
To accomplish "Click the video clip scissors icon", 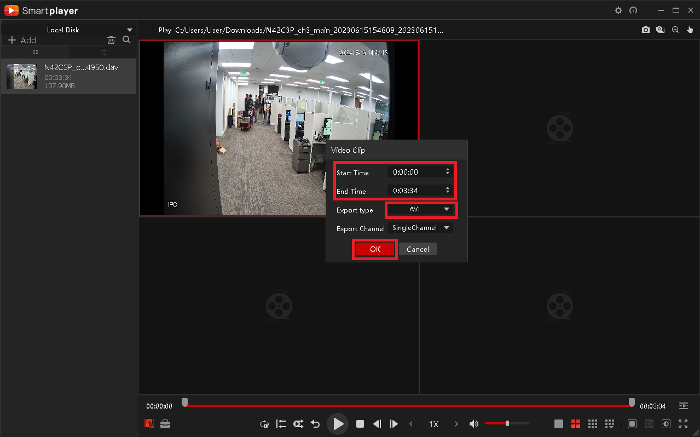I will tap(149, 423).
